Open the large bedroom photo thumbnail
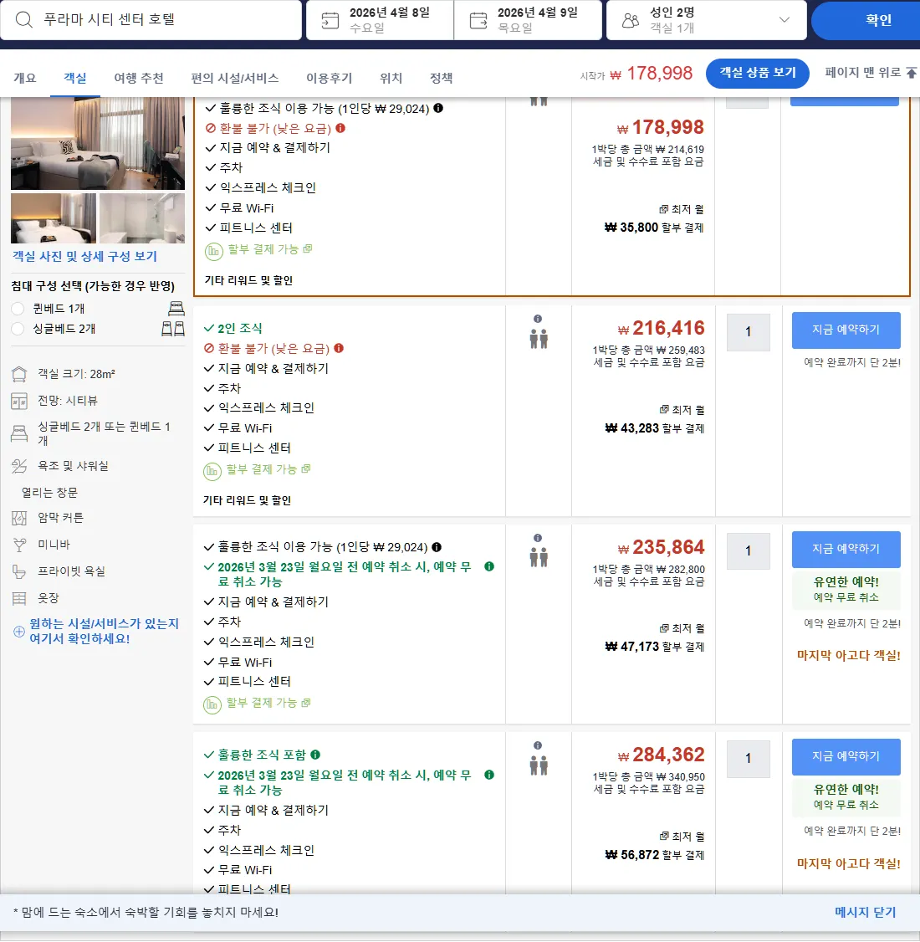 point(98,143)
